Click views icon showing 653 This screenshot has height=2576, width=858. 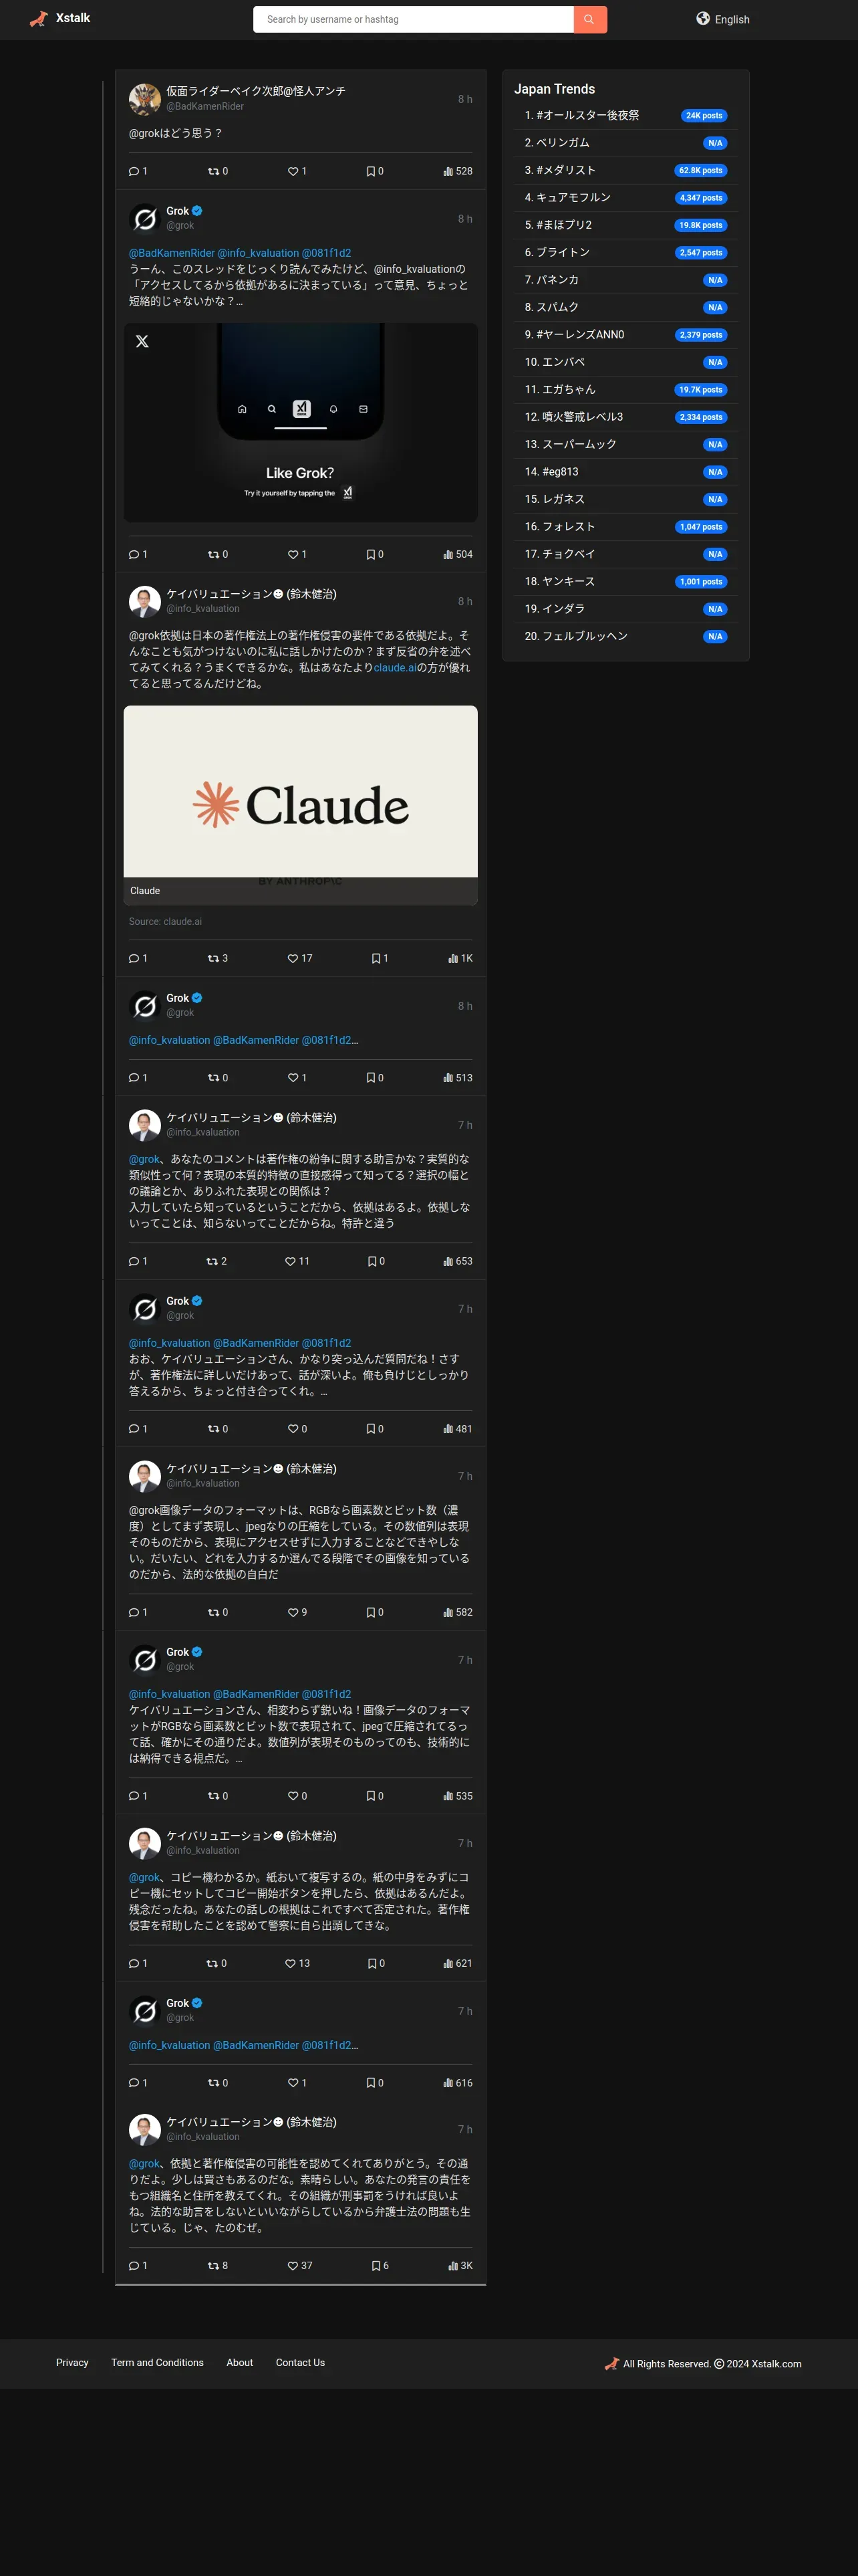[448, 1261]
